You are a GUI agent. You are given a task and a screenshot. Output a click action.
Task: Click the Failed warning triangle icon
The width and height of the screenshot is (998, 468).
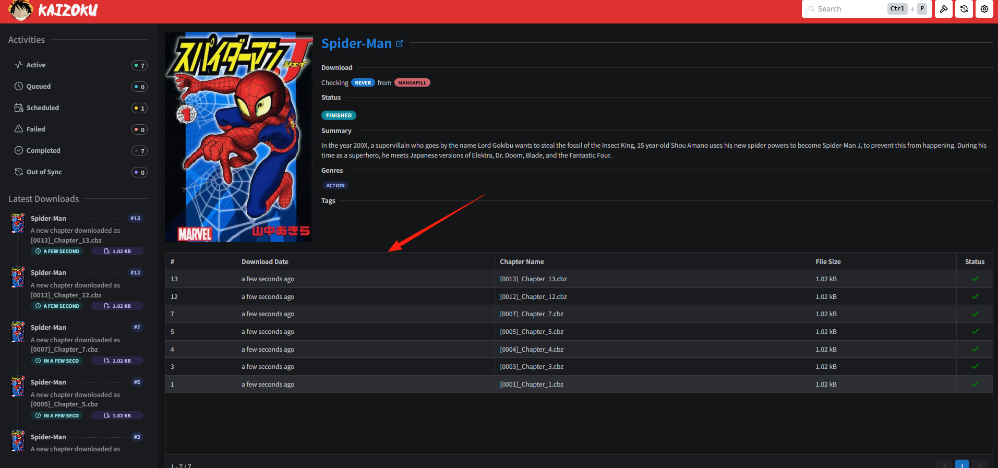(19, 129)
